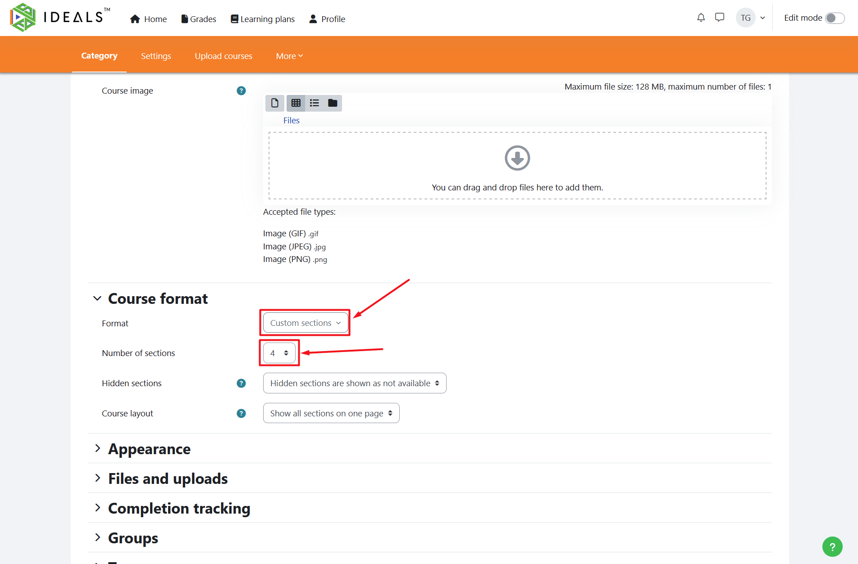This screenshot has height=564, width=858.
Task: Open the Number of sections selector
Action: (279, 353)
